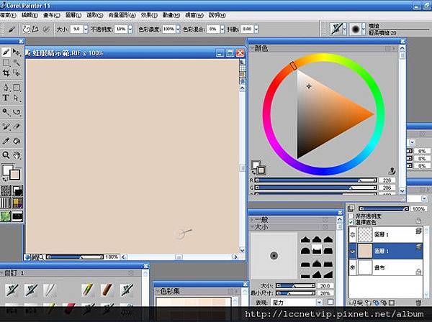Hide the selected skin-colored layer via its eye

tap(352, 251)
